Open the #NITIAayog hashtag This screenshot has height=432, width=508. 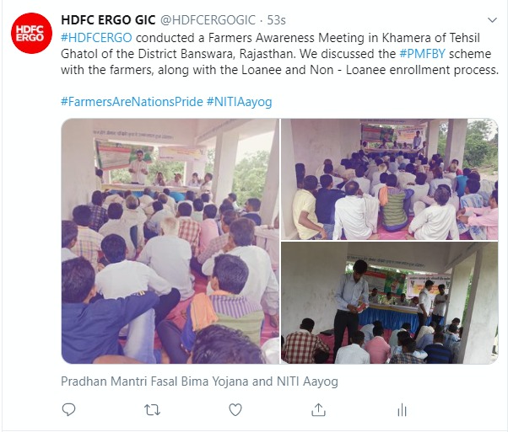(239, 102)
